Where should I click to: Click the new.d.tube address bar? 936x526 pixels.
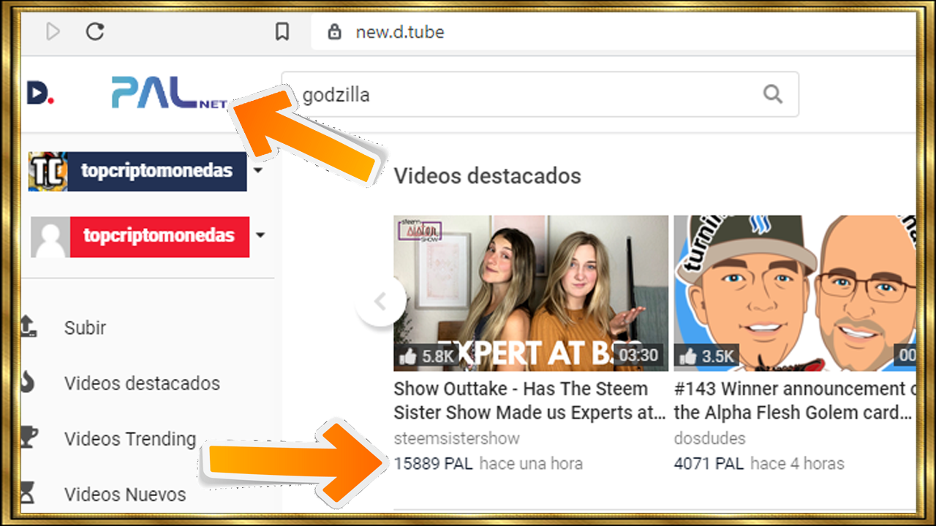click(x=614, y=32)
